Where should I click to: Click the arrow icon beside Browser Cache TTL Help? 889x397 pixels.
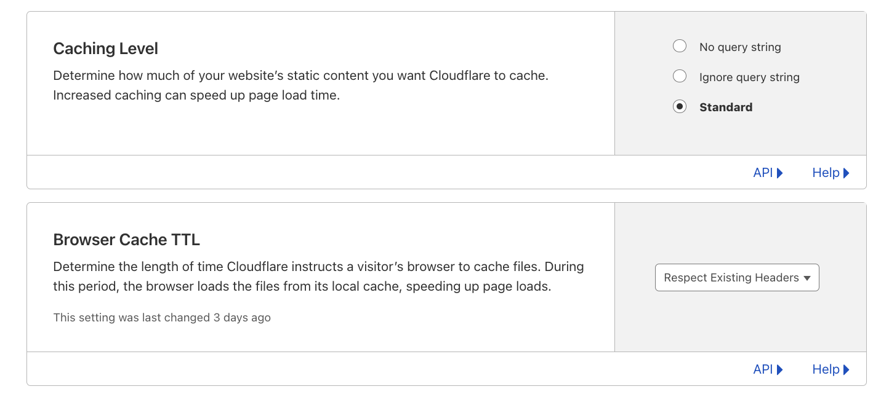point(846,369)
